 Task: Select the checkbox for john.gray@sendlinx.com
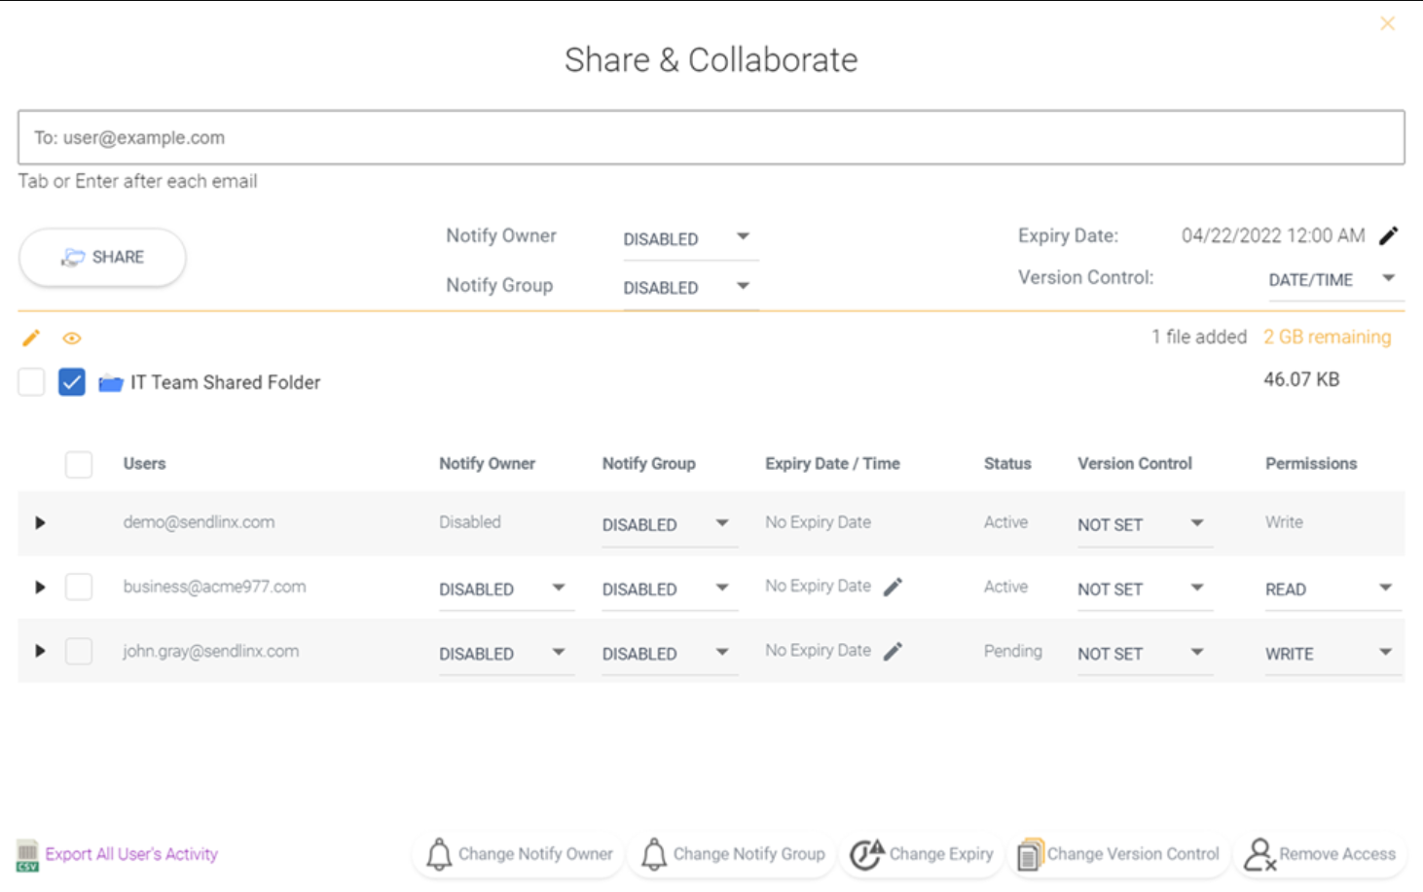(x=79, y=651)
